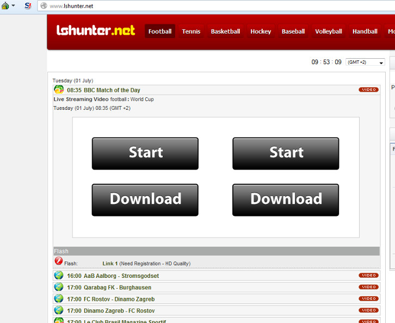The image size is (395, 323).
Task: Select the Football tab
Action: (x=160, y=32)
